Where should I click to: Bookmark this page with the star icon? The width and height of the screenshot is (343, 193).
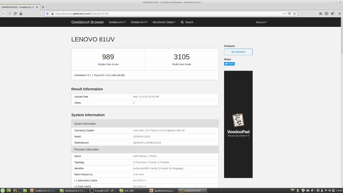(x=294, y=13)
